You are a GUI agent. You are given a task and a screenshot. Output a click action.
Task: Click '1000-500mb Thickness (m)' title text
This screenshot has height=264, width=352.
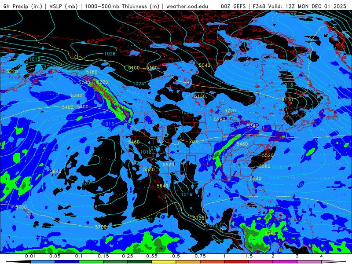[122, 6]
